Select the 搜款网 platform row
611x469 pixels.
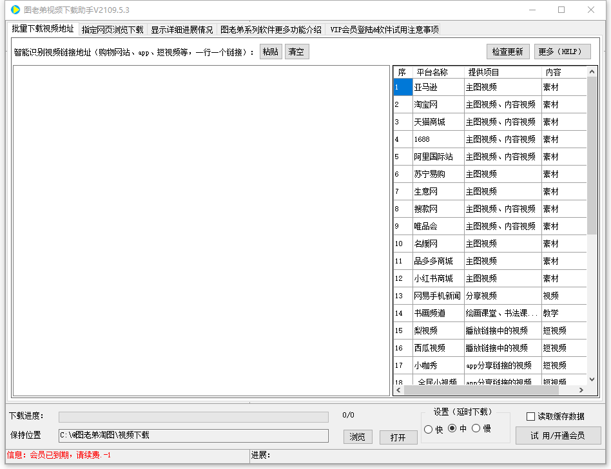(490, 209)
